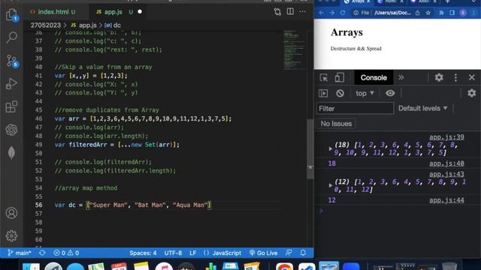The width and height of the screenshot is (481, 270).
Task: Open the Search view in activity bar
Action: coord(12,37)
